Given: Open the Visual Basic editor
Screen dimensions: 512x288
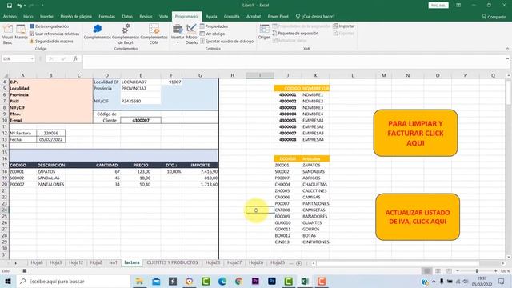Looking at the screenshot, I should 7,34.
